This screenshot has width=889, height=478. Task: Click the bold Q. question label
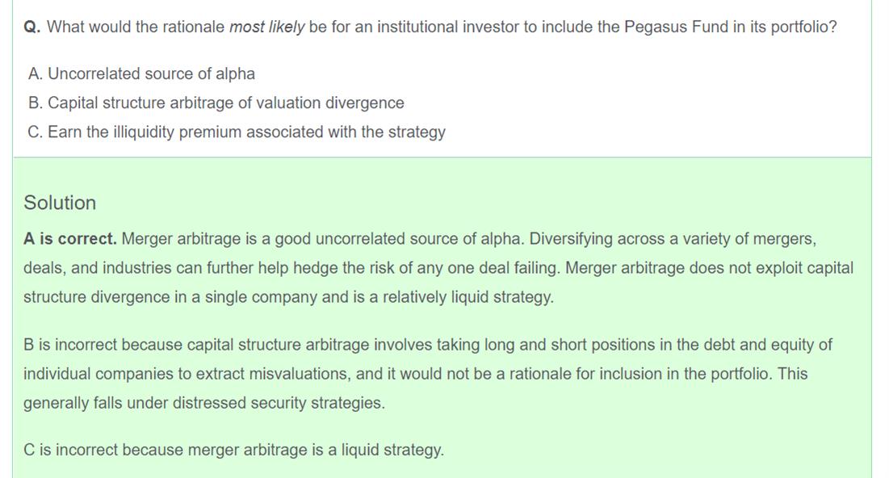[32, 27]
